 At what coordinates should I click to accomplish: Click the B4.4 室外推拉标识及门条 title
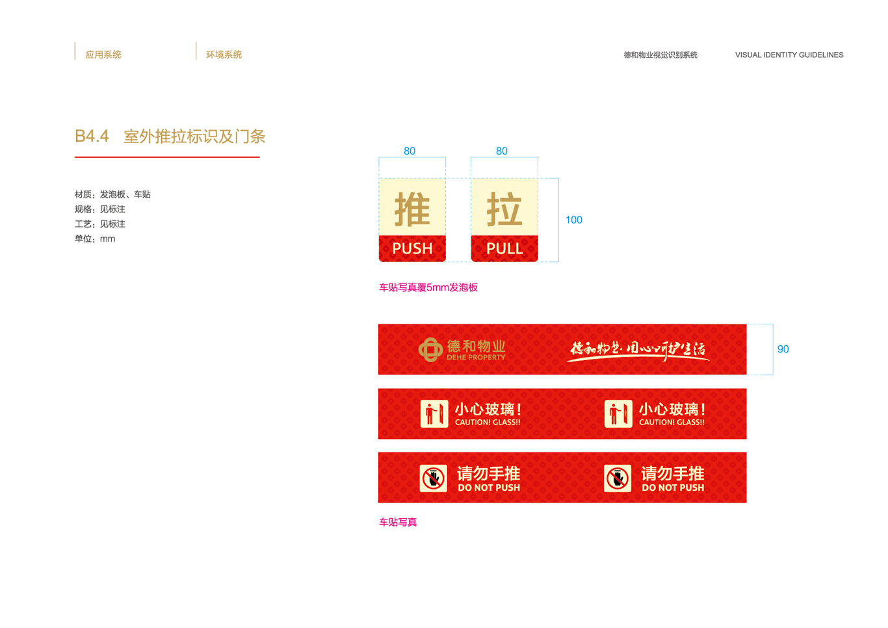170,137
